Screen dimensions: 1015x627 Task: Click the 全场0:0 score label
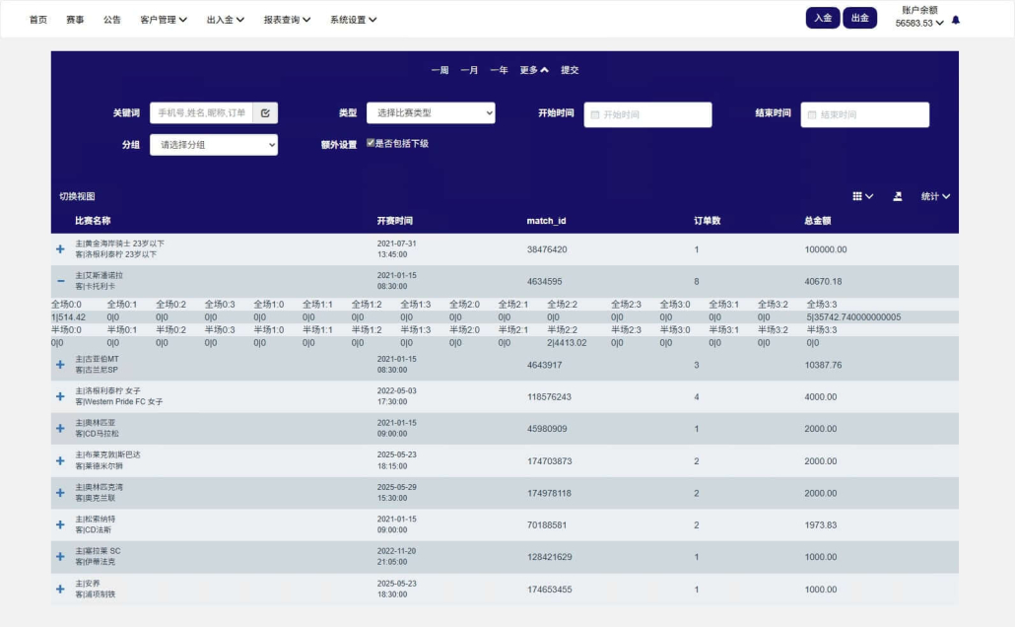tap(66, 304)
